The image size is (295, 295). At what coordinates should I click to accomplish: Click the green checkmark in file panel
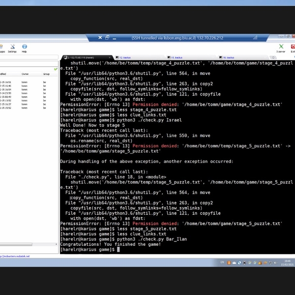(x=56, y=69)
